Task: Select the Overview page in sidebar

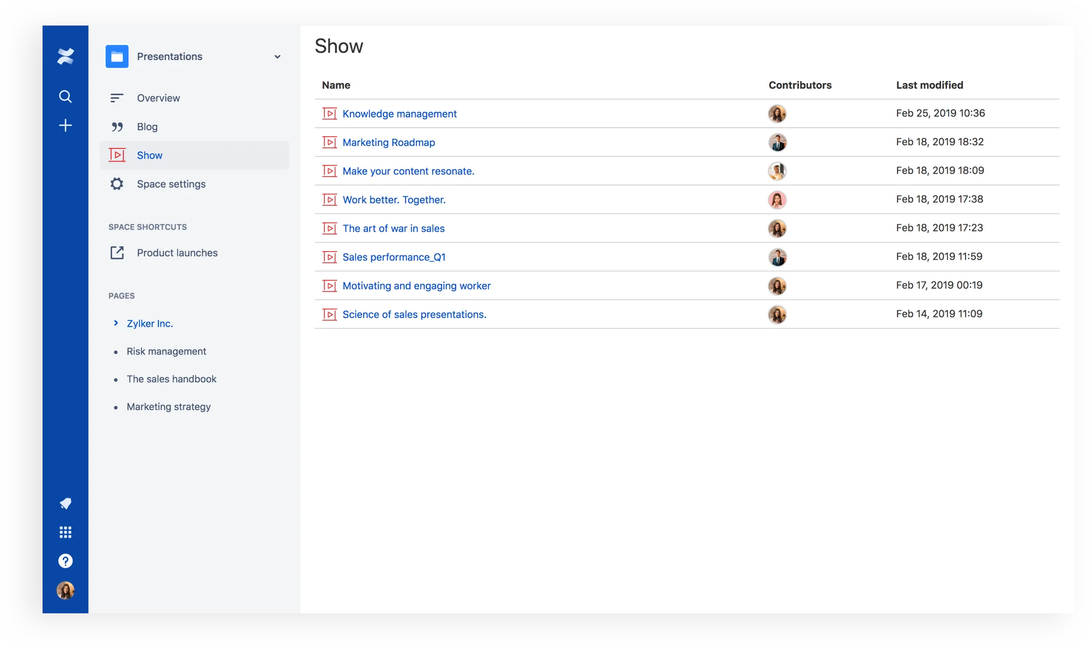Action: [158, 97]
